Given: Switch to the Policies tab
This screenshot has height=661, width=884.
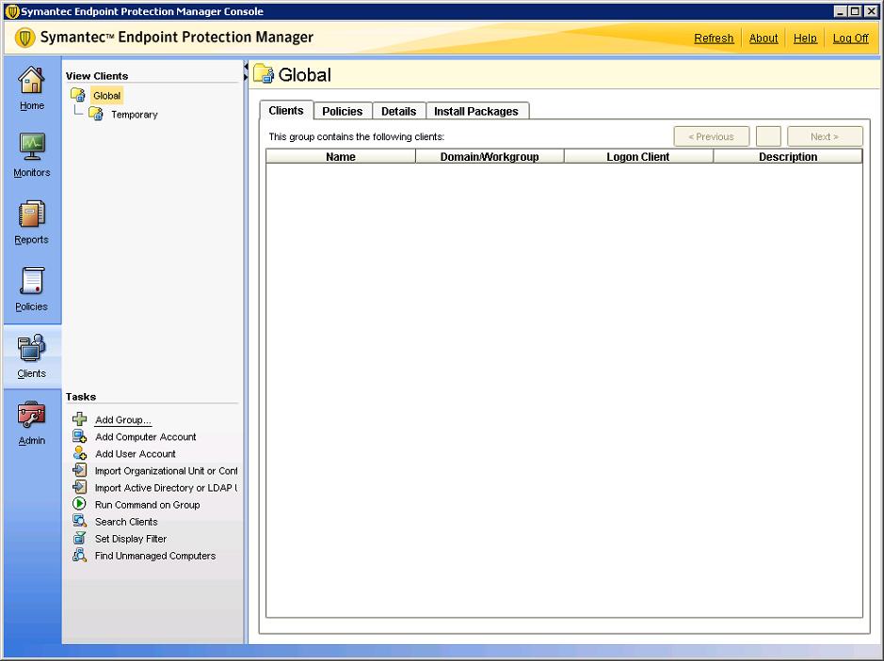Looking at the screenshot, I should (343, 111).
